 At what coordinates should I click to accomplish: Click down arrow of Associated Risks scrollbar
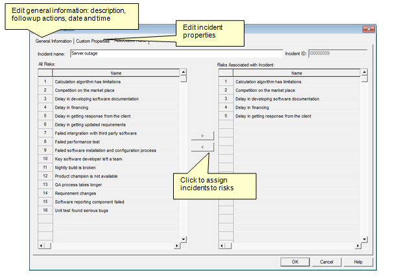[x=364, y=239]
